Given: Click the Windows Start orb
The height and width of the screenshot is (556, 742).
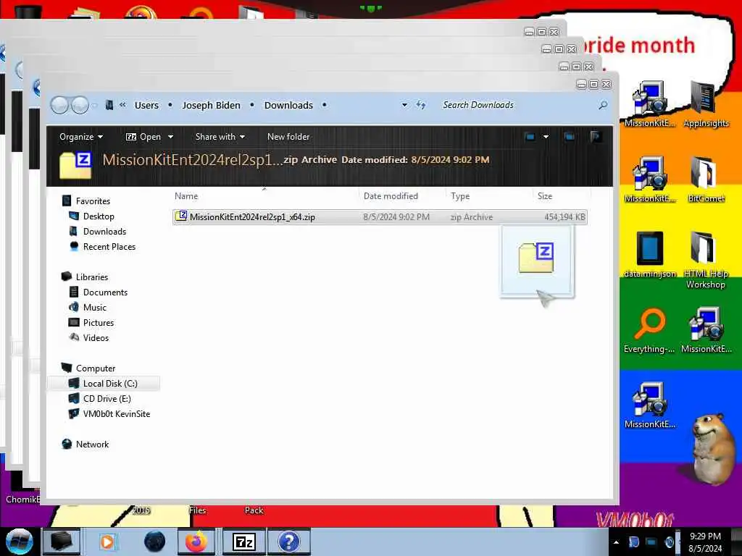Looking at the screenshot, I should coord(19,542).
